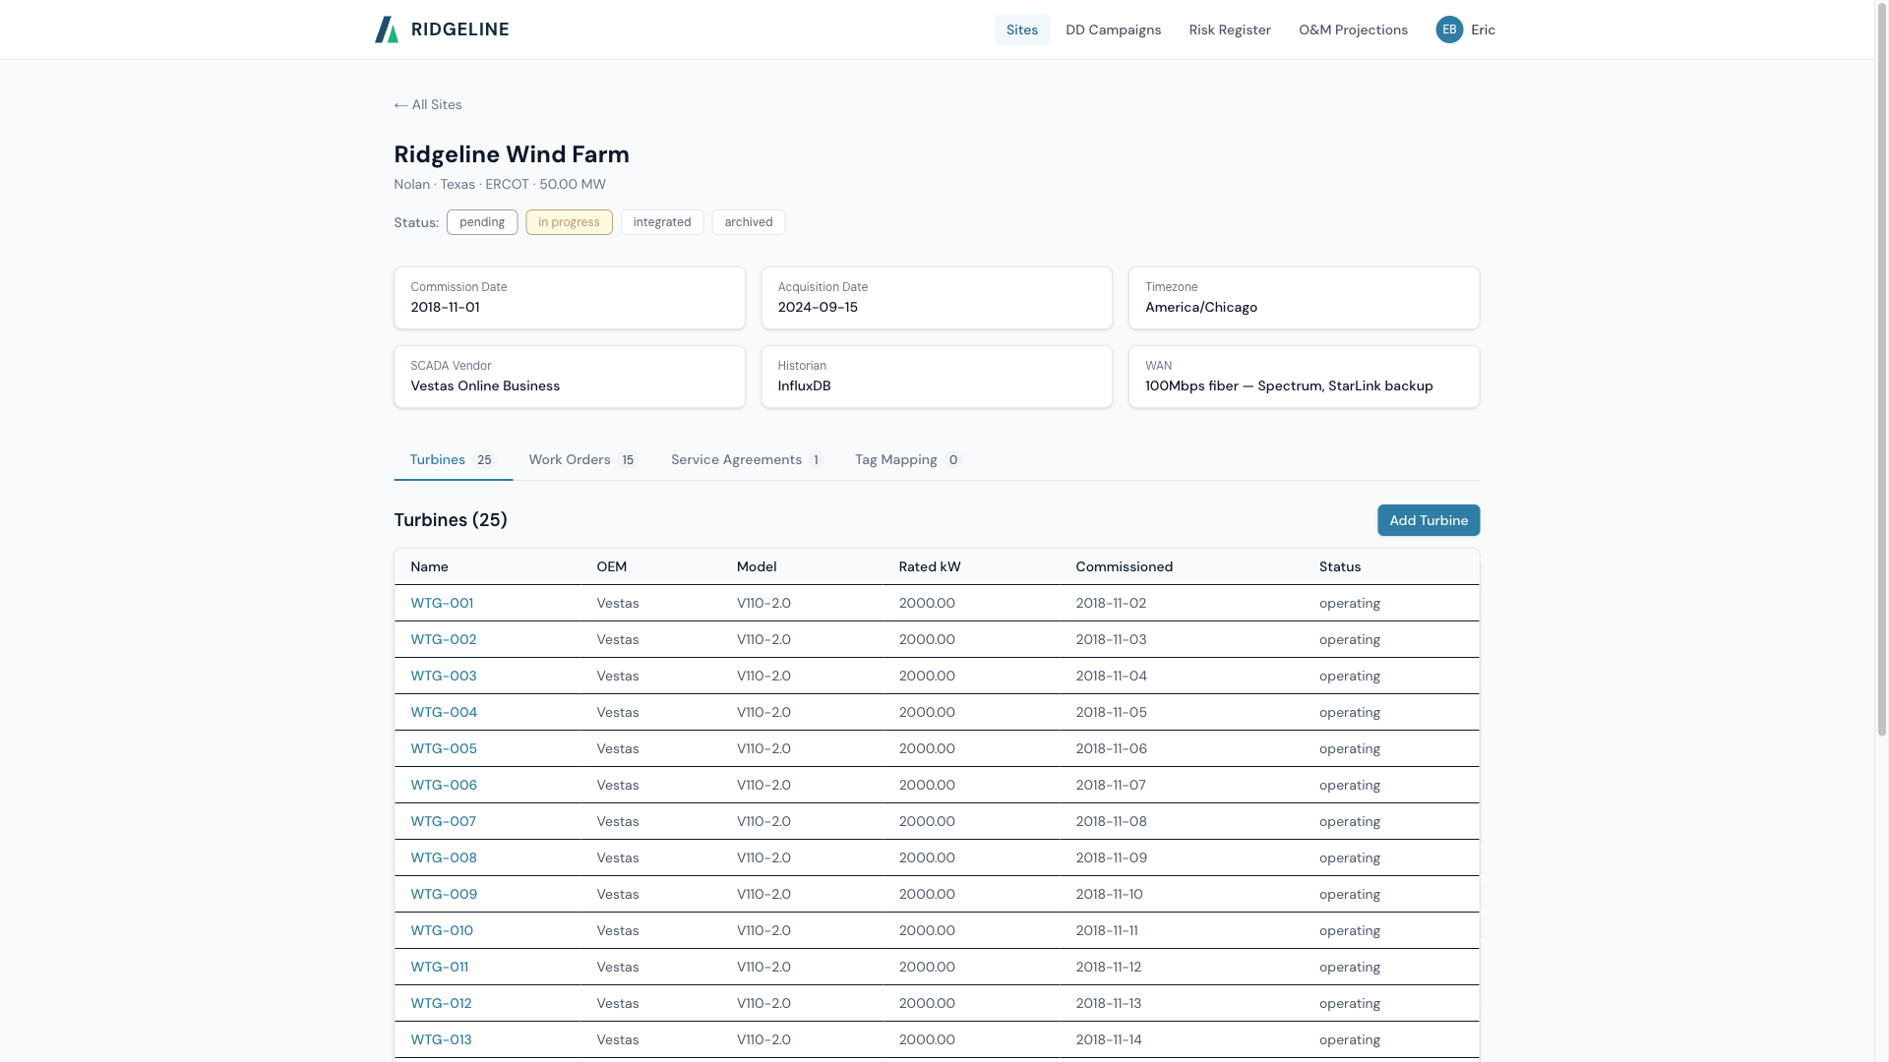Click the Ridgeline logo icon
1889x1062 pixels.
pyautogui.click(x=387, y=29)
